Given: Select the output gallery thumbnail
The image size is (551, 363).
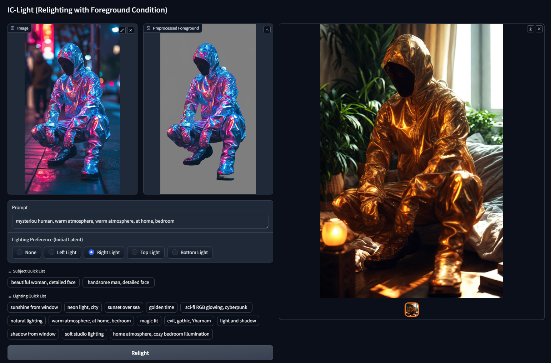Looking at the screenshot, I should (x=412, y=310).
